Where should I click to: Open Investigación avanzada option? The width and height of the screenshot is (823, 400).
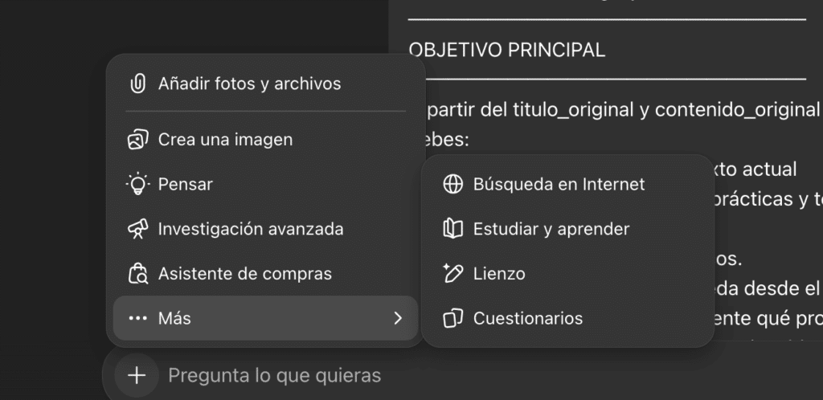(265, 229)
